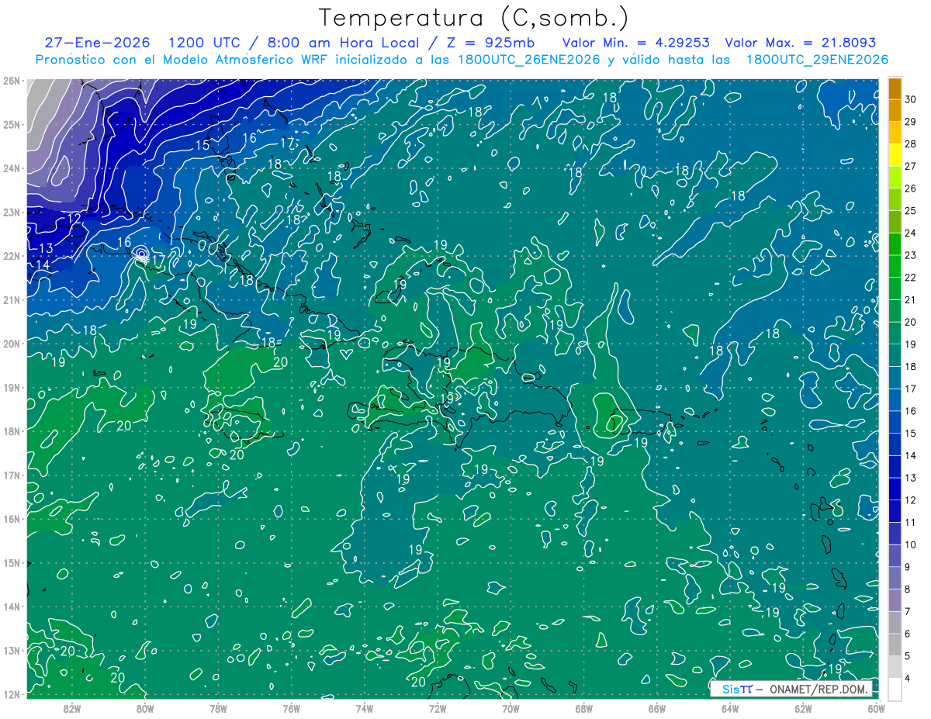Click the colorbar label "21"
The width and height of the screenshot is (931, 719).
click(x=911, y=299)
